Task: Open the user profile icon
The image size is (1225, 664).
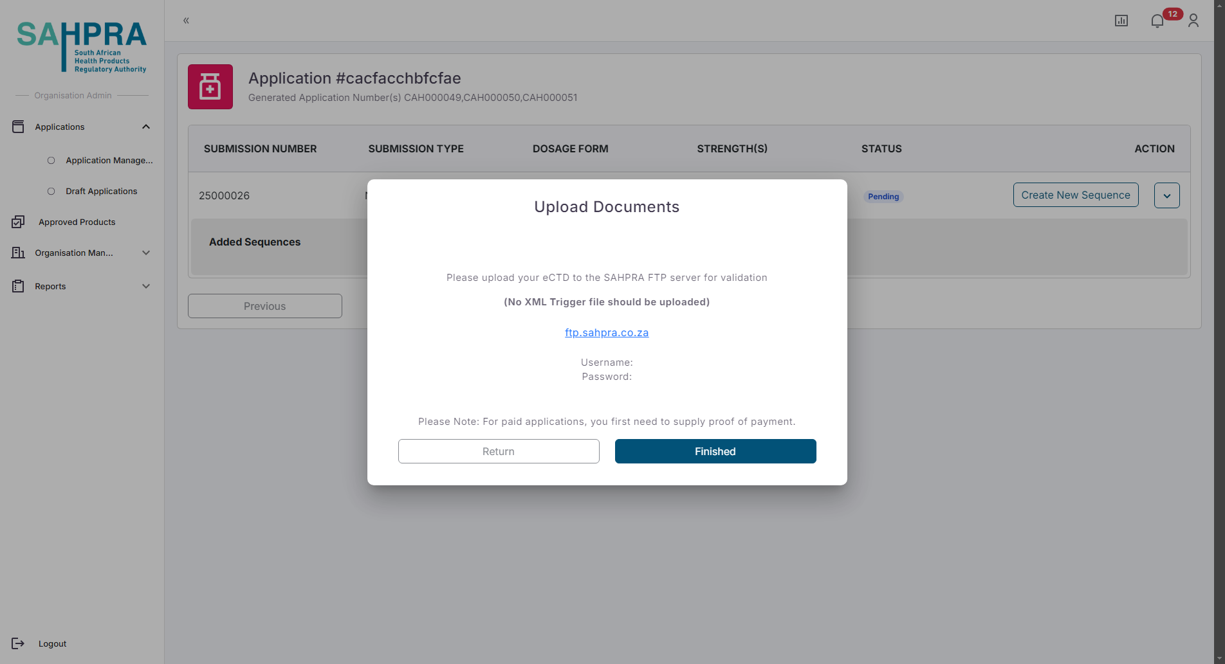Action: pos(1193,21)
